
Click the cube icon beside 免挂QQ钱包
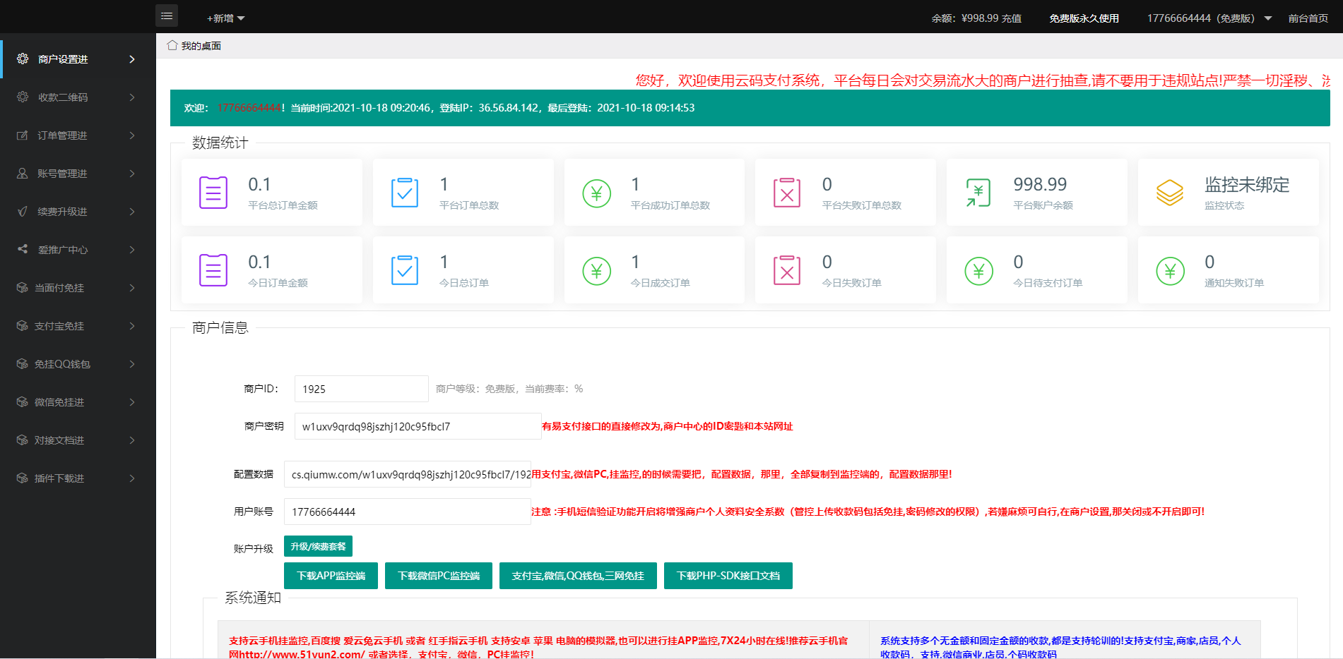(23, 363)
